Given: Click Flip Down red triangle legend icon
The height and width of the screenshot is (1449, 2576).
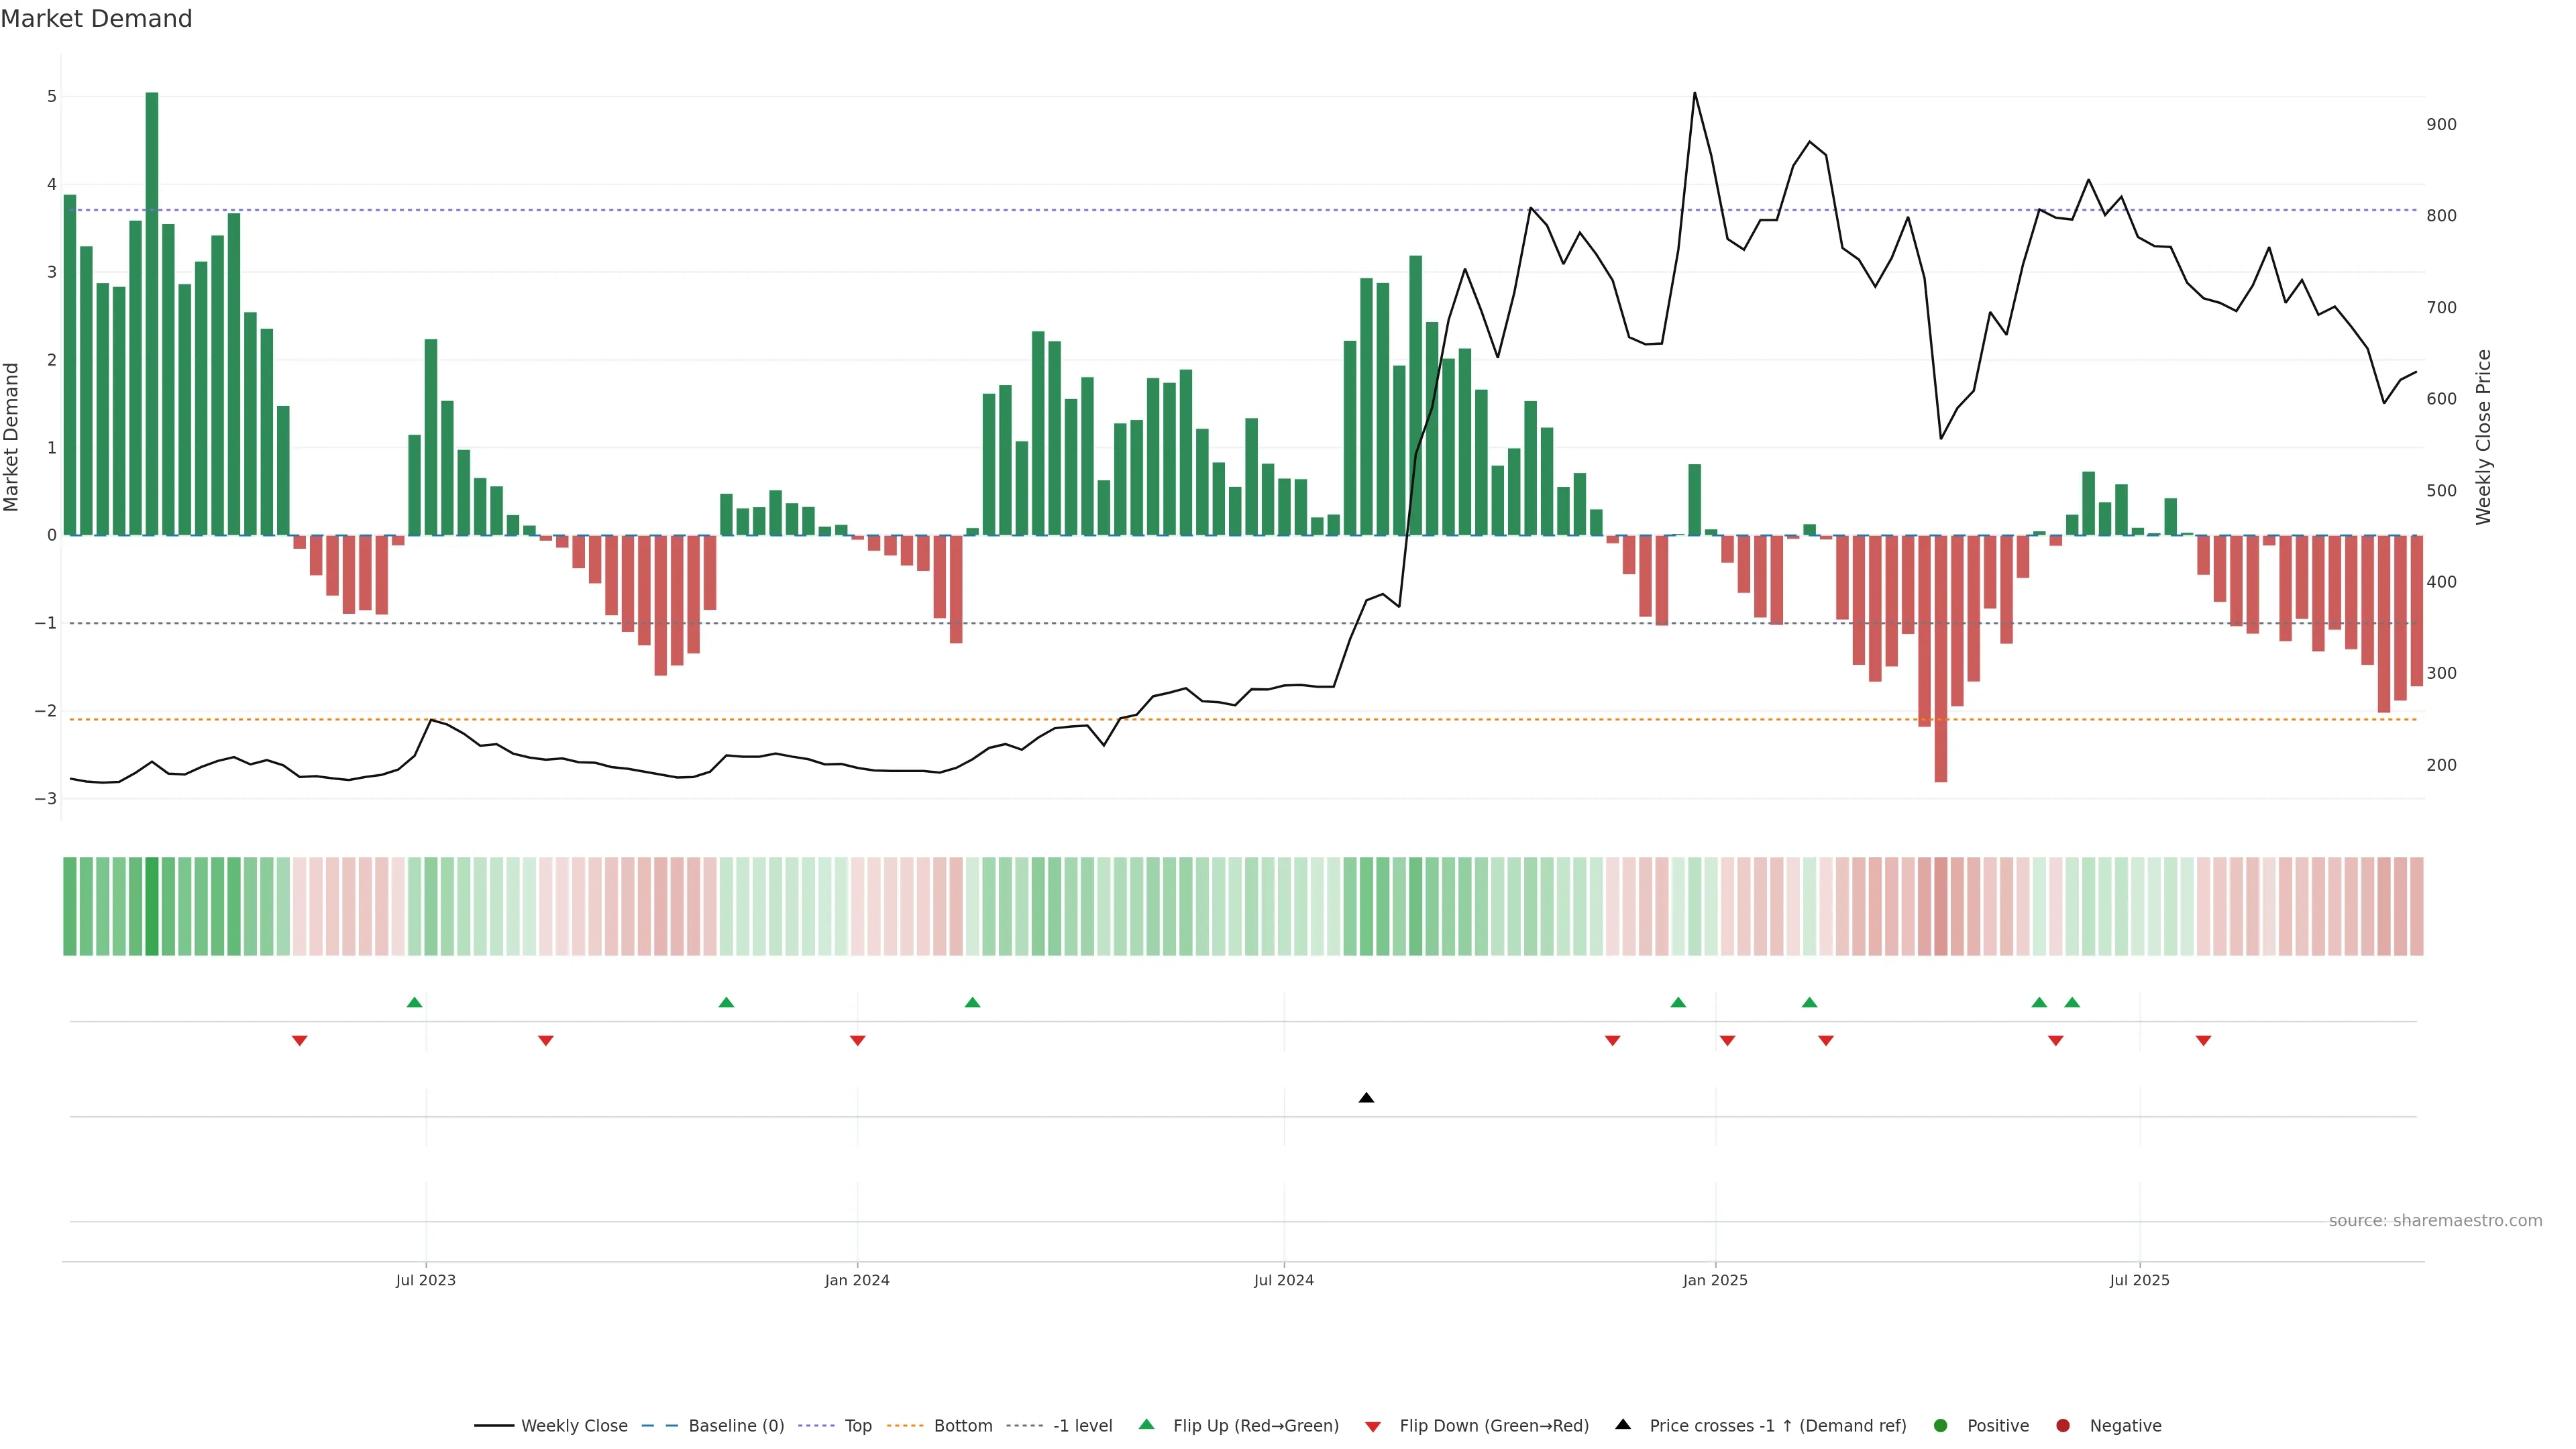Looking at the screenshot, I should (1373, 1427).
